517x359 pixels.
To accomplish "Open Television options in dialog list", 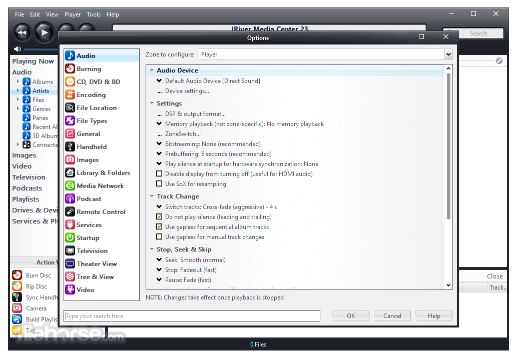I will (x=87, y=251).
